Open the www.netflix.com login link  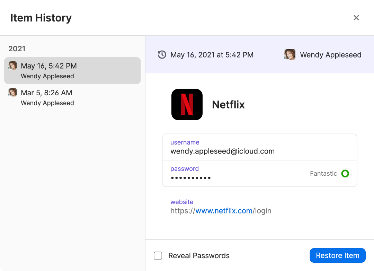coord(221,211)
